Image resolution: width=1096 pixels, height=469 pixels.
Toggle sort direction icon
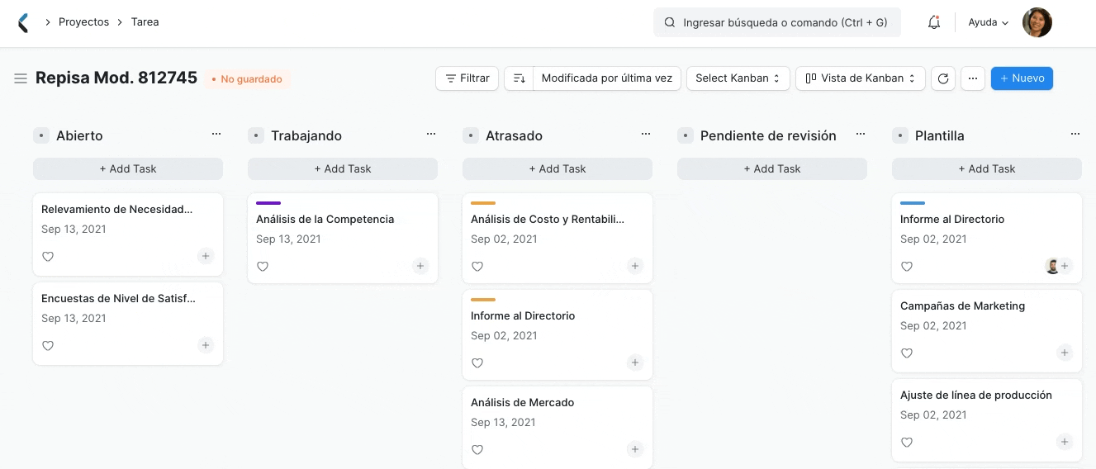[x=519, y=78]
